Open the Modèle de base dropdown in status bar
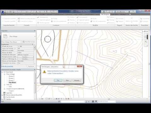151x113 pixels. (107, 101)
